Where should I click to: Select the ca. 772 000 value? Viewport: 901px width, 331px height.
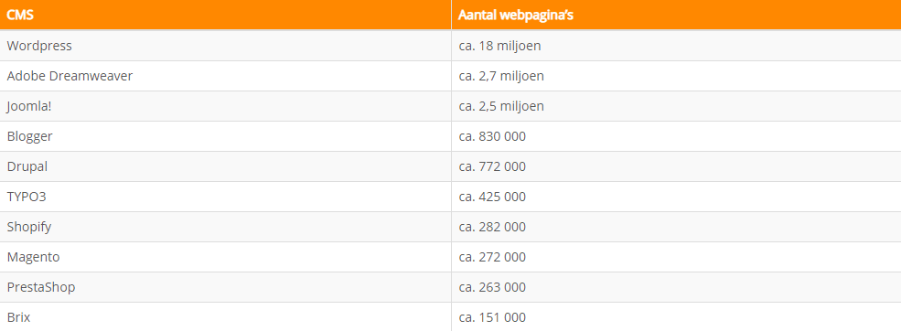tap(492, 166)
